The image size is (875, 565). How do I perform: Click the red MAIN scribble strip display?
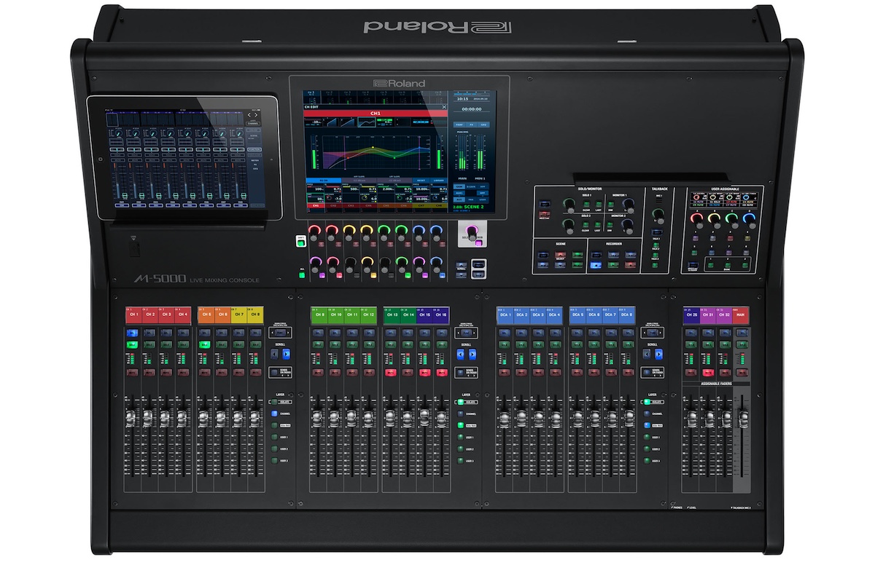click(741, 315)
